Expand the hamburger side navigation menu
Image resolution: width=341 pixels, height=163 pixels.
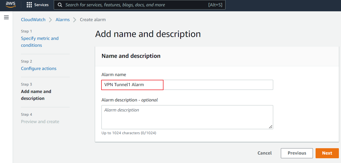(x=6, y=17)
